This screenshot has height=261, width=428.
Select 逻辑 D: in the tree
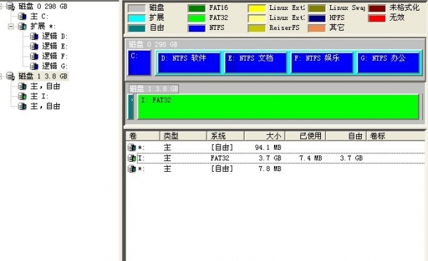(55, 36)
